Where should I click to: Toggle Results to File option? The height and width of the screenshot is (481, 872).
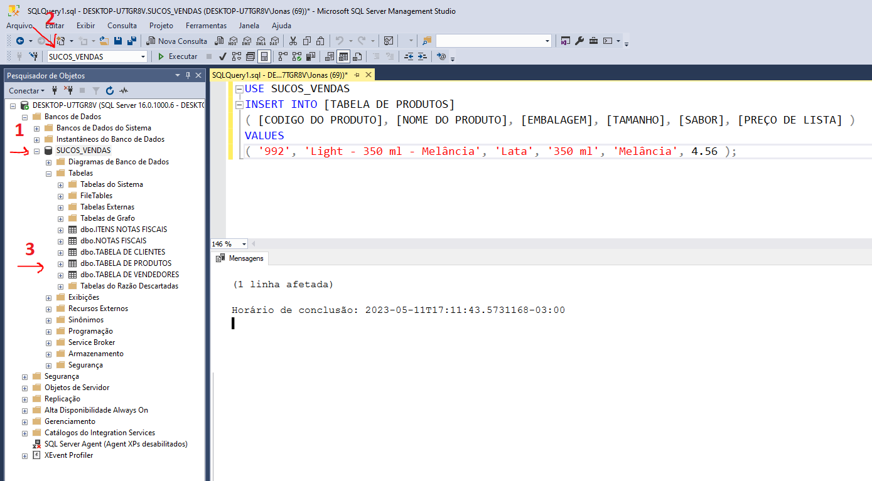point(357,56)
